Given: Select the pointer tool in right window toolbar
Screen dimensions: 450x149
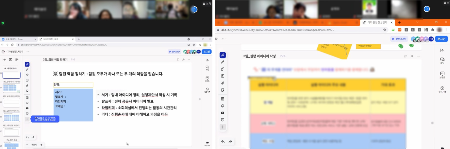Looking at the screenshot, I should [x=223, y=55].
